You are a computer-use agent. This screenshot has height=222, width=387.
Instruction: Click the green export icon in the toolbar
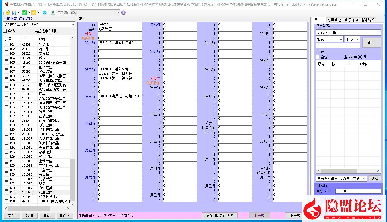[x=25, y=13]
